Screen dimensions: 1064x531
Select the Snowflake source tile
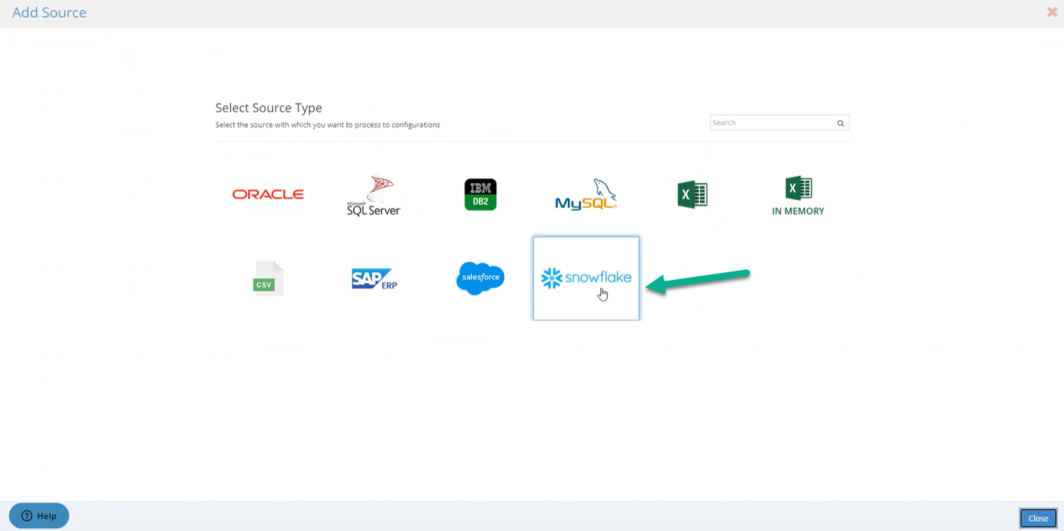pos(586,279)
